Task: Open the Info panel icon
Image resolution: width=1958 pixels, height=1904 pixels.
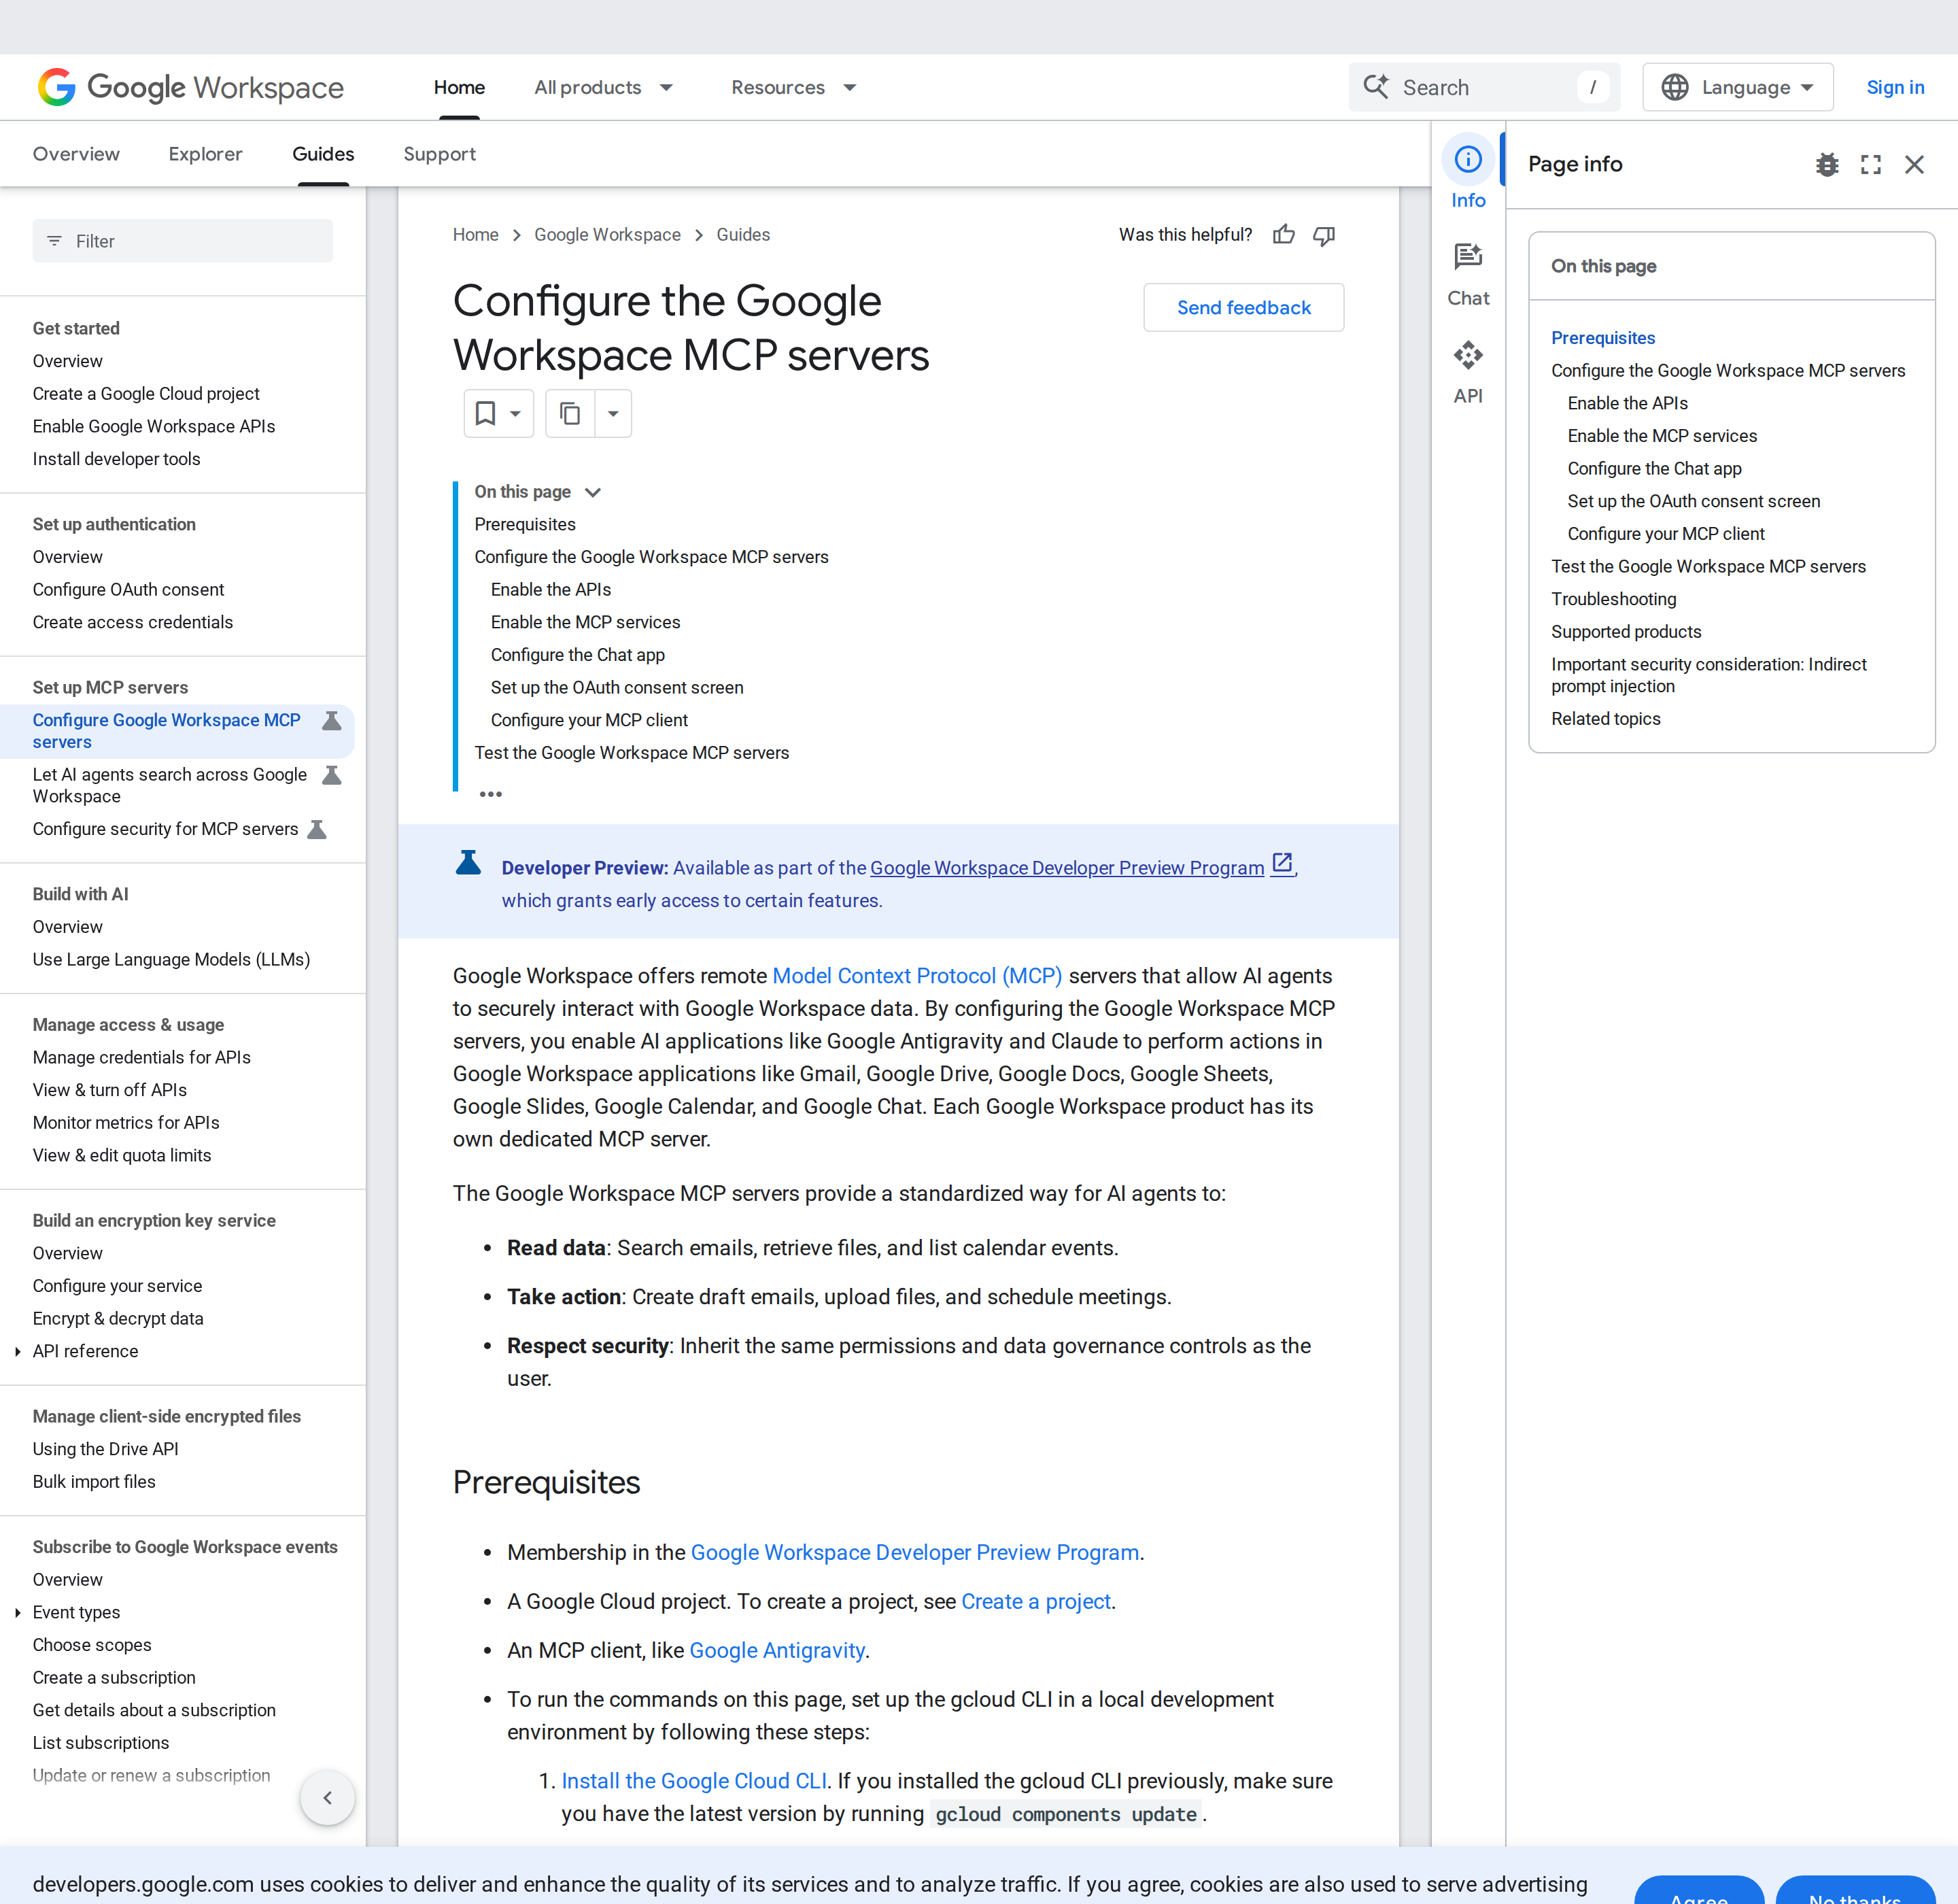Action: [x=1468, y=159]
